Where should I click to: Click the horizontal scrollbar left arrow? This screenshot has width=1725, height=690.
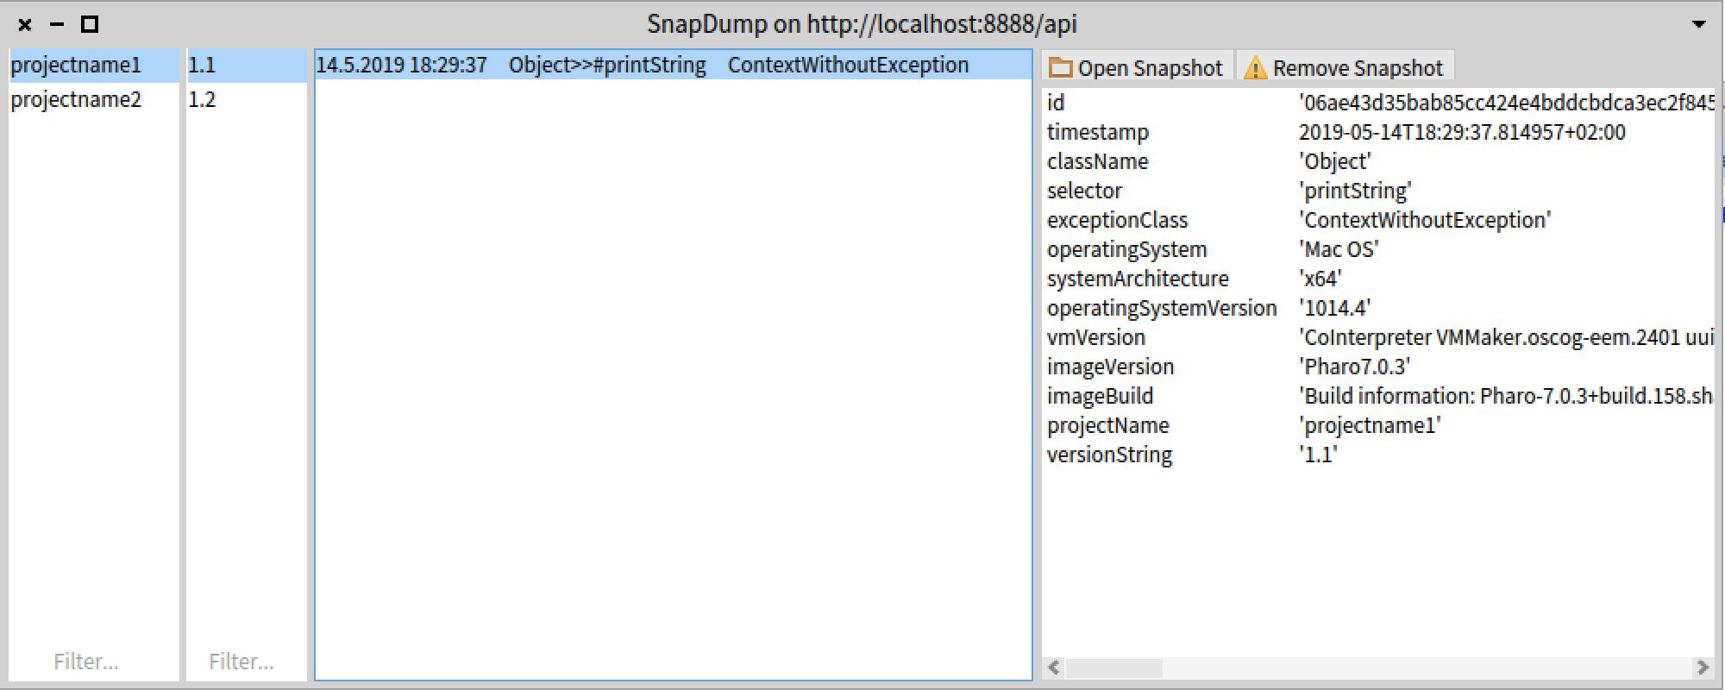pos(1053,668)
